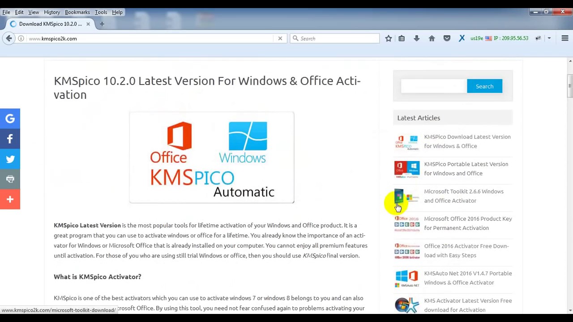Open the hamburger browser menu
The width and height of the screenshot is (573, 322).
pyautogui.click(x=565, y=38)
